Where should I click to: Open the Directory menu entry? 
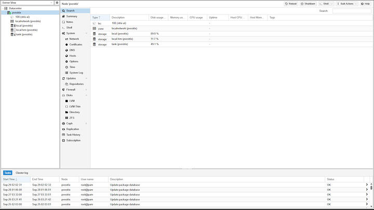75,112
